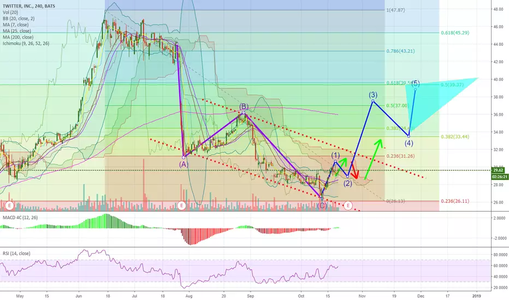This screenshot has width=509, height=300.
Task: Click the 'Jun' date on time axis
Action: (x=78, y=296)
